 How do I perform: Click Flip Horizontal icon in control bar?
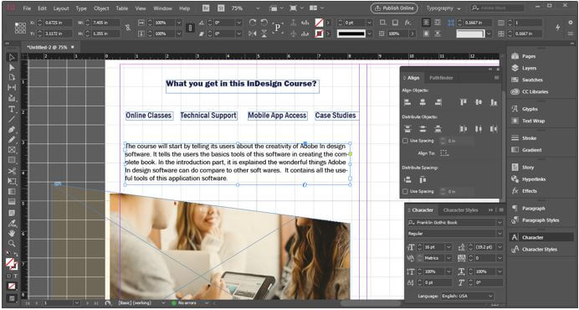click(x=253, y=34)
